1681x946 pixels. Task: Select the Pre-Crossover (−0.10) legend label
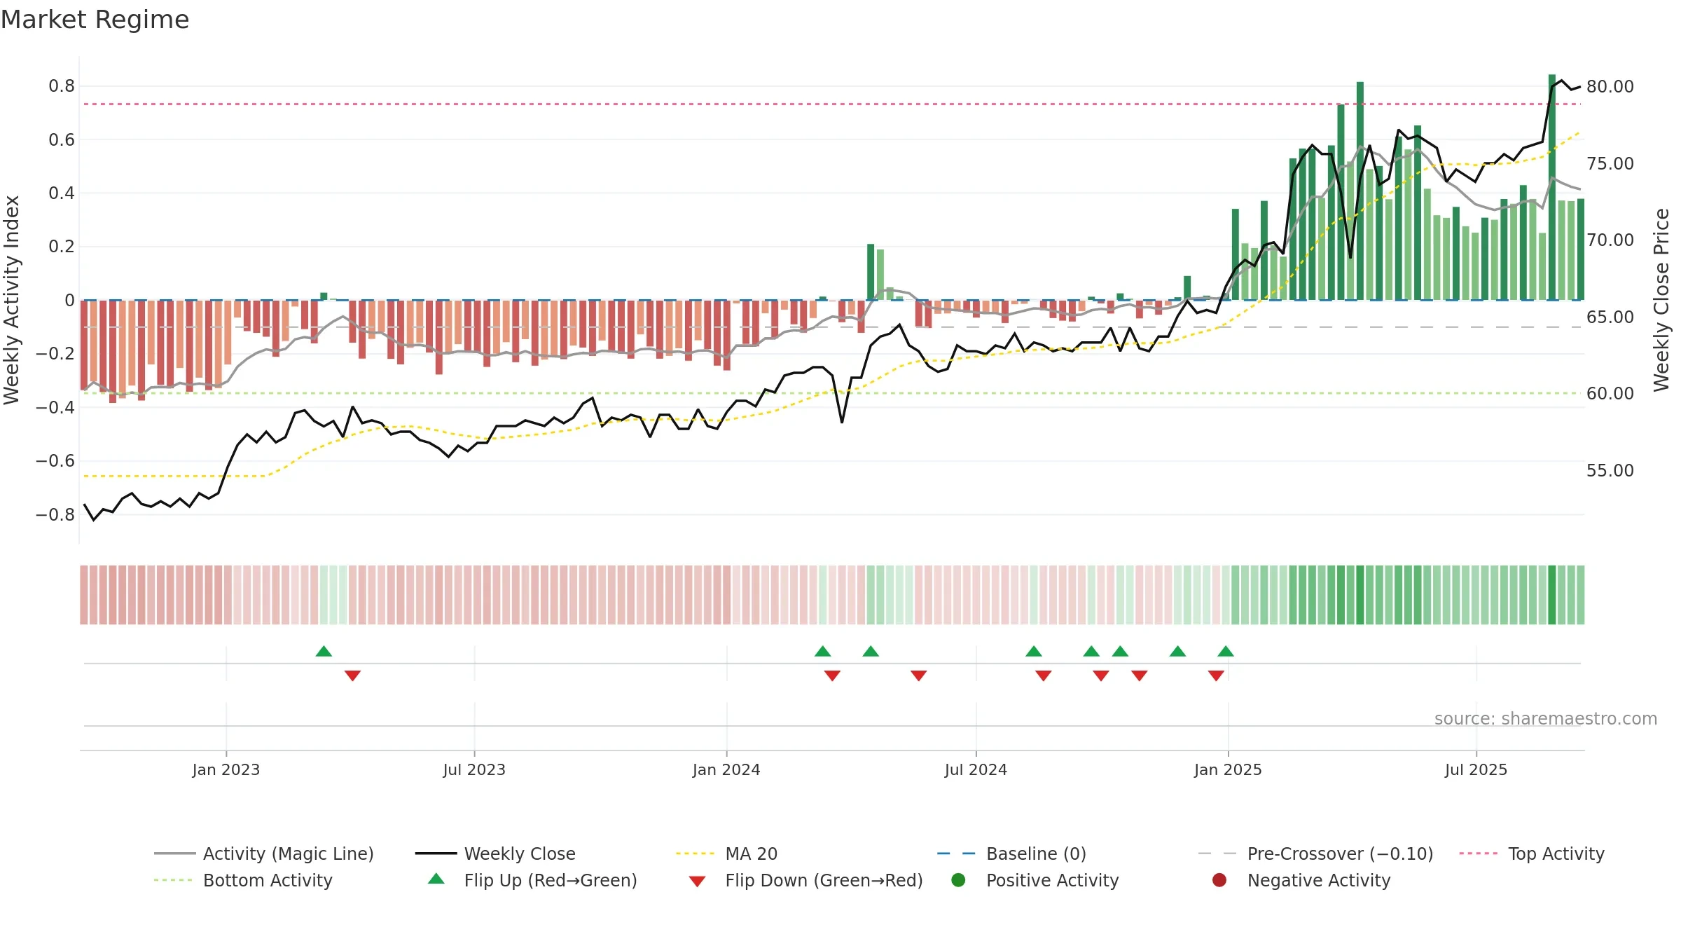click(x=1340, y=854)
